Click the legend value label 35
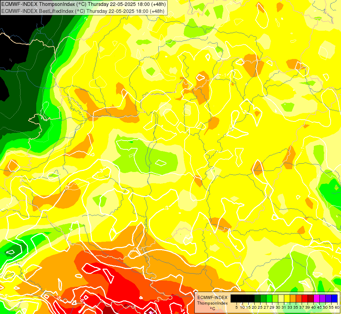 pos(296,307)
